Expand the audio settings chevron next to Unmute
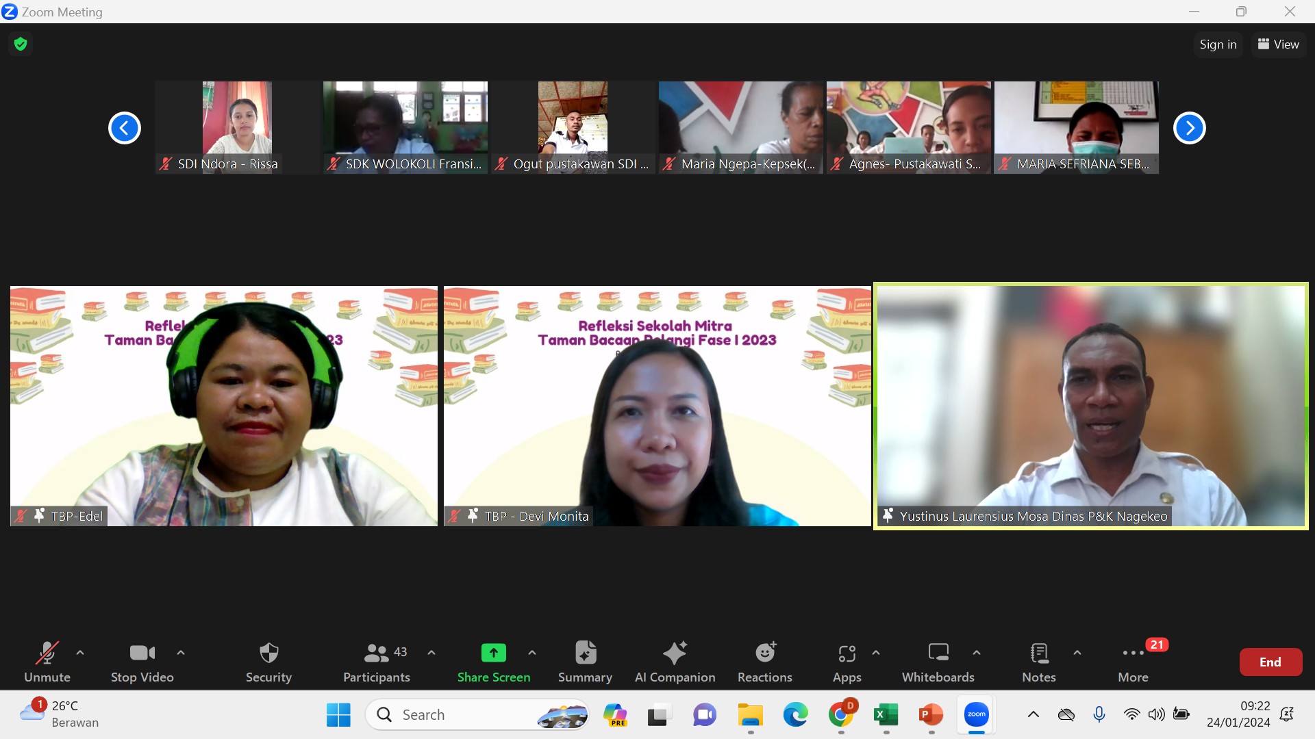Image resolution: width=1315 pixels, height=739 pixels. coord(80,653)
